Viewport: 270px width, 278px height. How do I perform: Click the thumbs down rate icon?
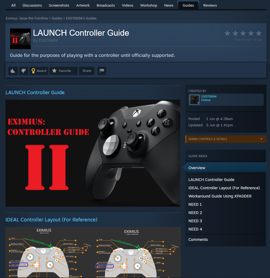tap(24, 71)
